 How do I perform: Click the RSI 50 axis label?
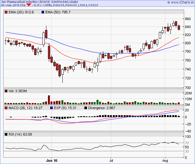[x=187, y=147]
